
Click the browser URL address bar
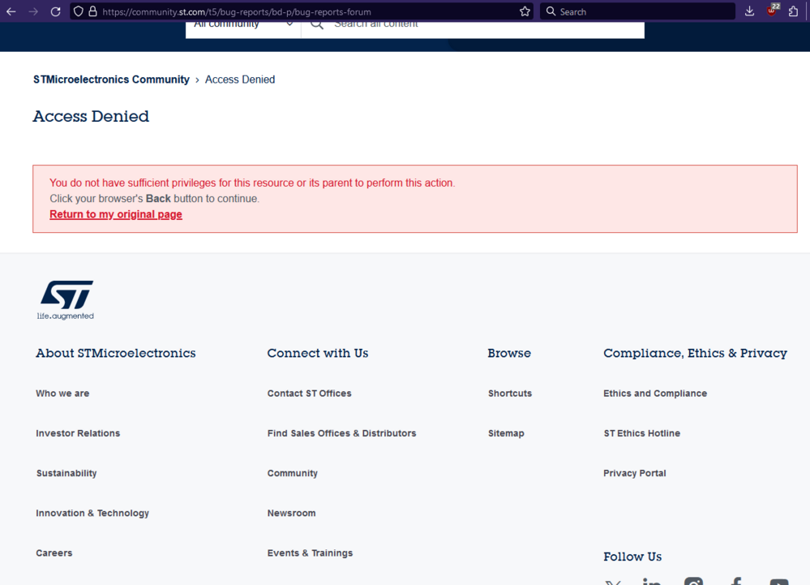[301, 11]
